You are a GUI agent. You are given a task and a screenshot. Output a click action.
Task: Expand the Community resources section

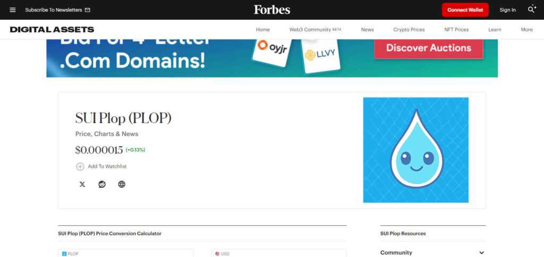pos(432,253)
